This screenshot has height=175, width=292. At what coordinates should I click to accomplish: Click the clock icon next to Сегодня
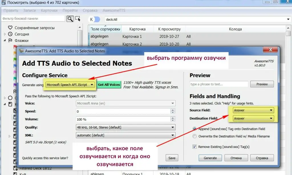(10, 34)
